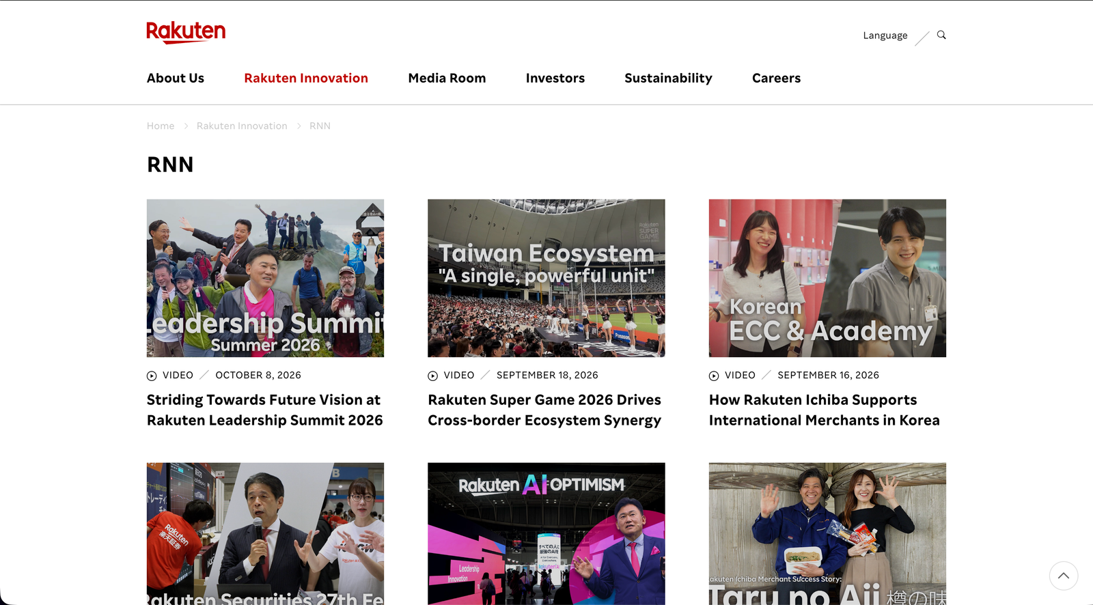The width and height of the screenshot is (1093, 605).
Task: Open the Rakuten AI Optimism thumbnail
Action: click(x=546, y=534)
